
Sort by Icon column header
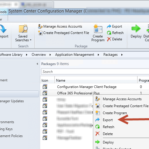coord(47,80)
